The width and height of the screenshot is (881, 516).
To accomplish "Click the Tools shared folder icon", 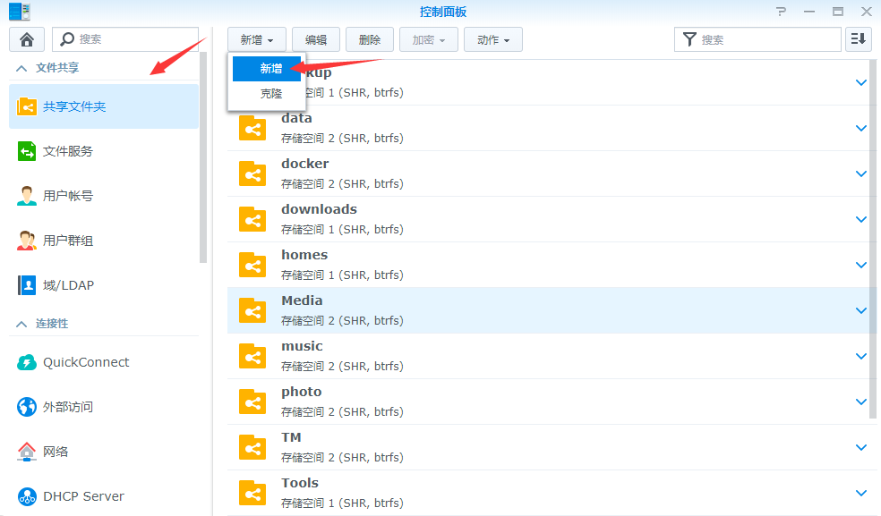I will tap(252, 493).
